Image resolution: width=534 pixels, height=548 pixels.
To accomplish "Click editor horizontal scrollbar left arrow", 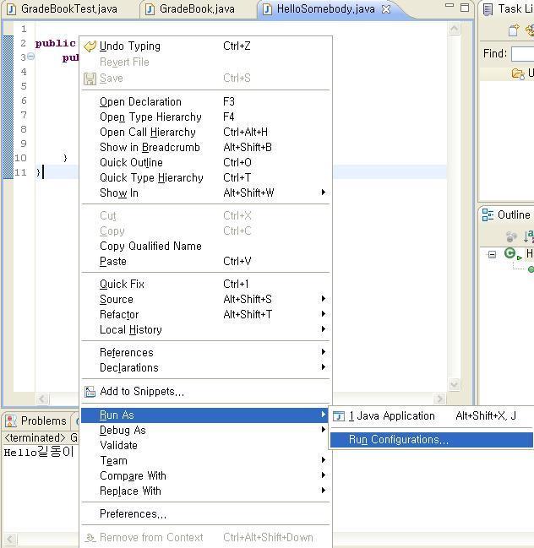I will [42, 399].
